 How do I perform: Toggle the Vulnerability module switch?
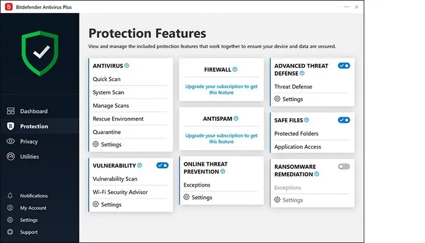[162, 165]
